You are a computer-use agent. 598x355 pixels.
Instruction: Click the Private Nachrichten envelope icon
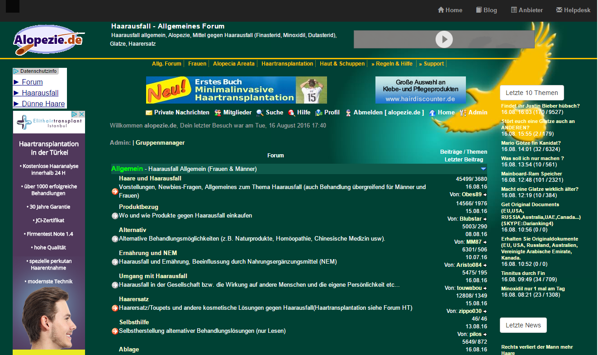point(149,113)
